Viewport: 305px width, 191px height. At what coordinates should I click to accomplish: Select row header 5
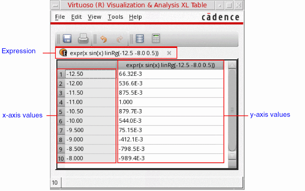61,111
